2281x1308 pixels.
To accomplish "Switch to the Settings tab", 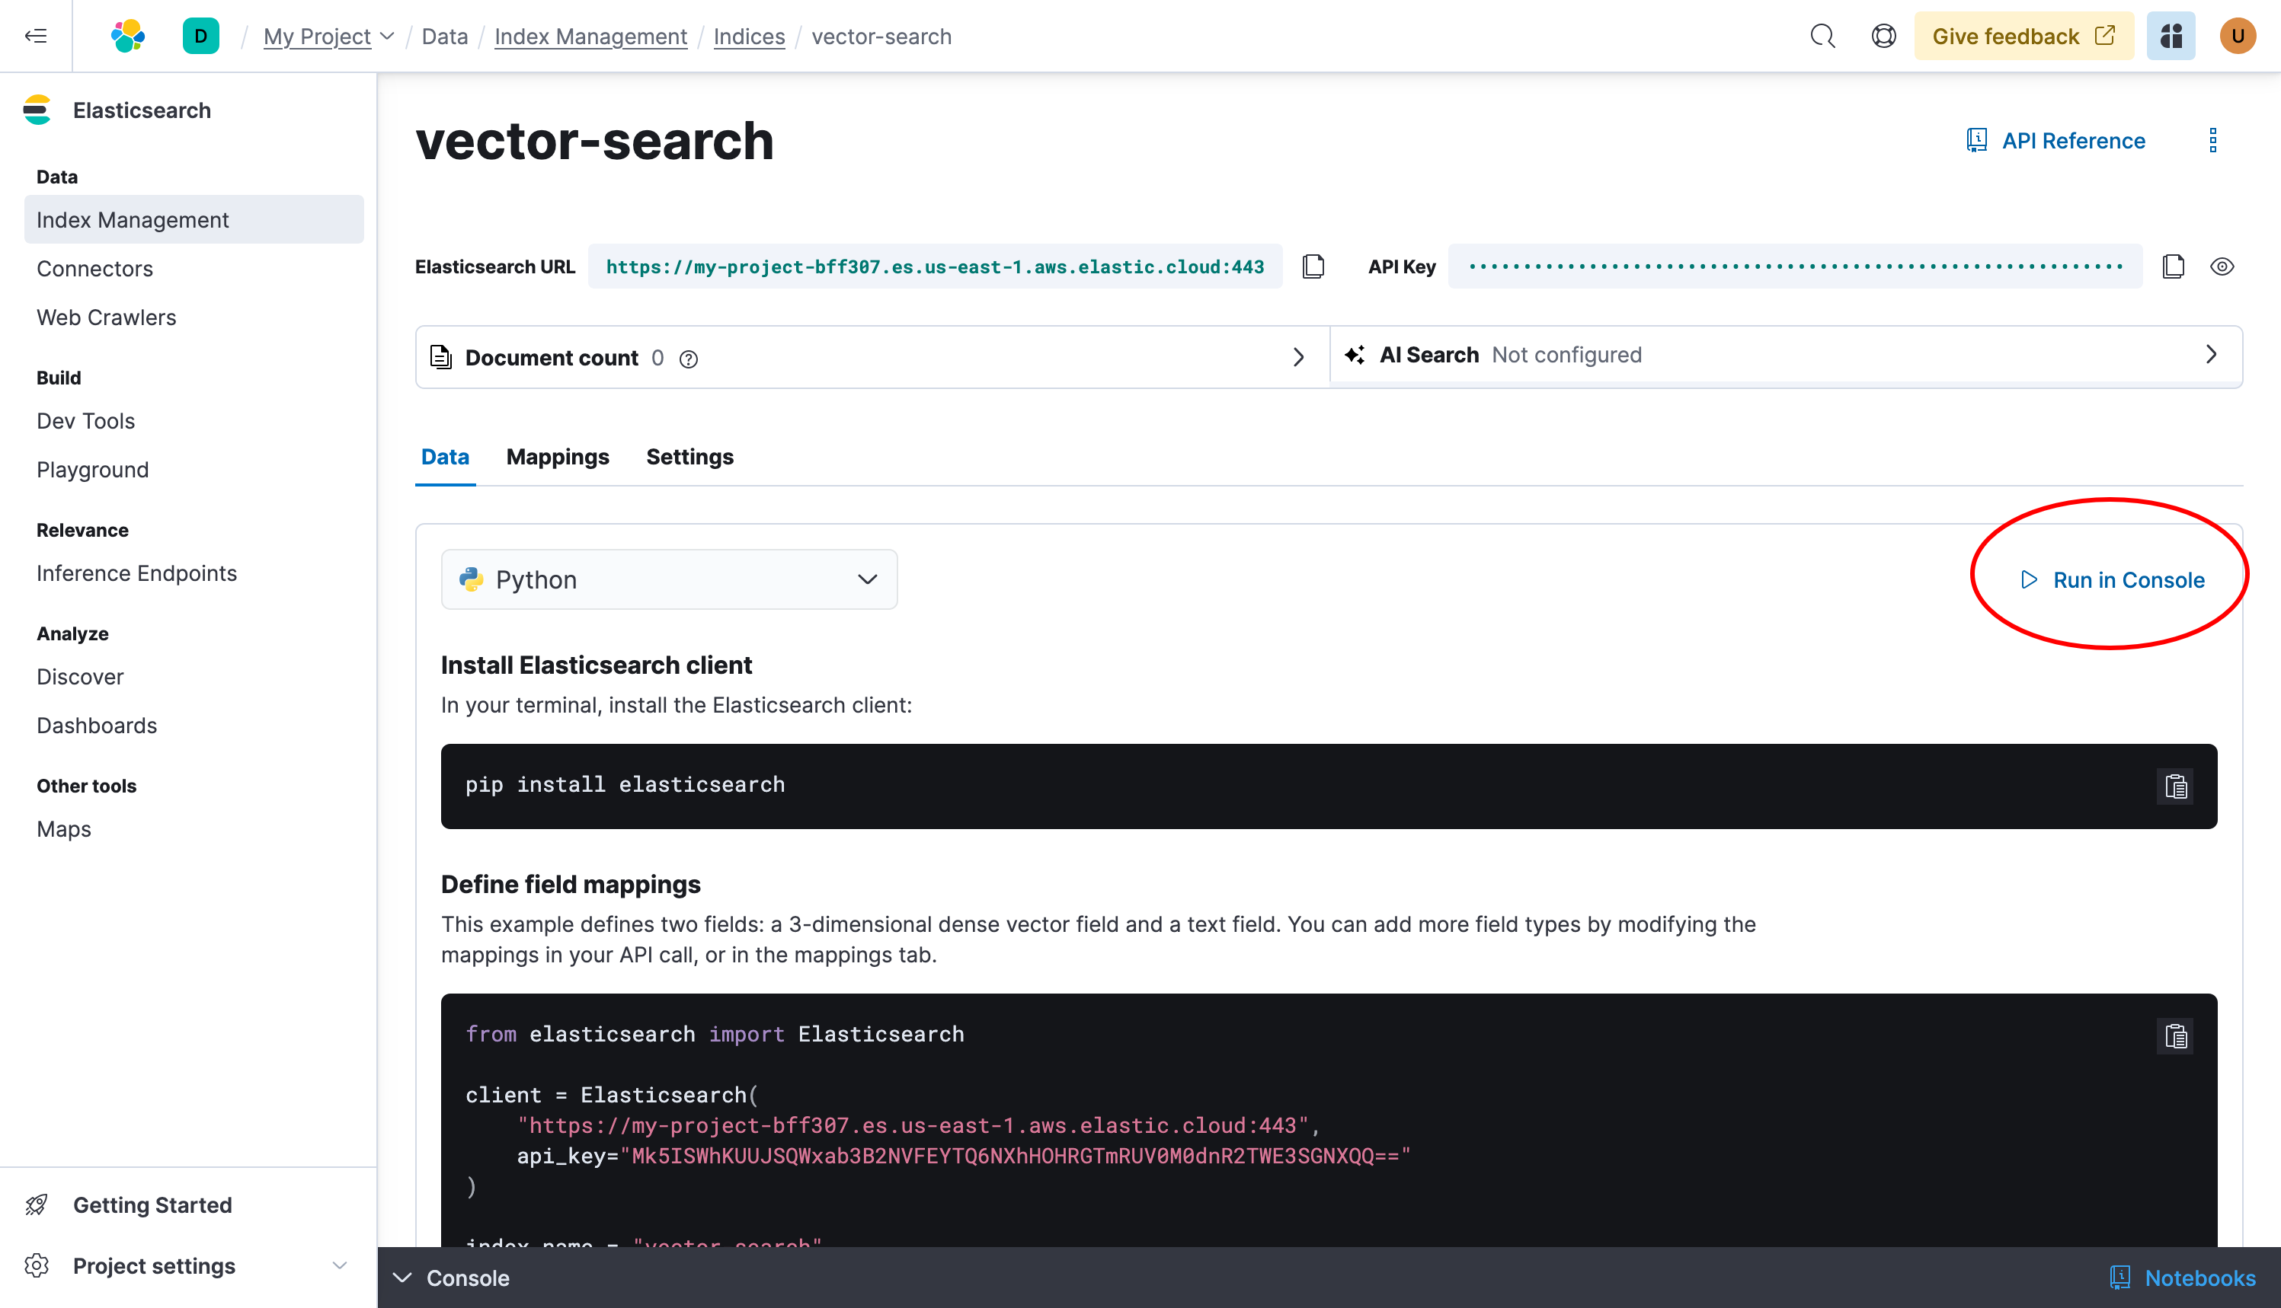I will point(689,458).
